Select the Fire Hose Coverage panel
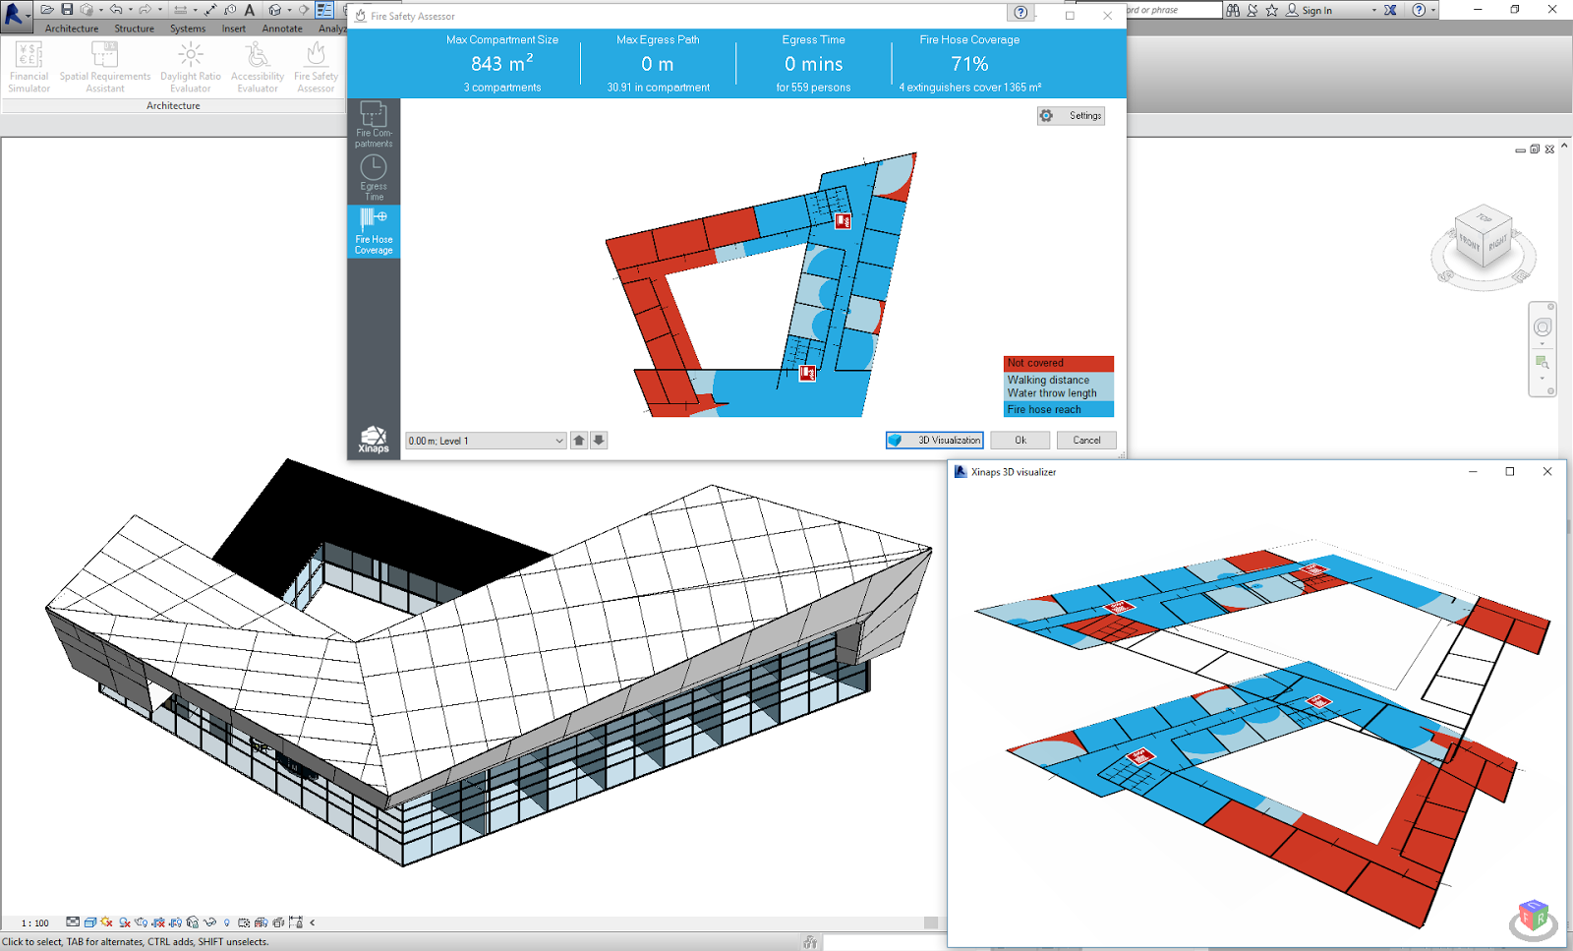This screenshot has height=951, width=1573. point(374,232)
